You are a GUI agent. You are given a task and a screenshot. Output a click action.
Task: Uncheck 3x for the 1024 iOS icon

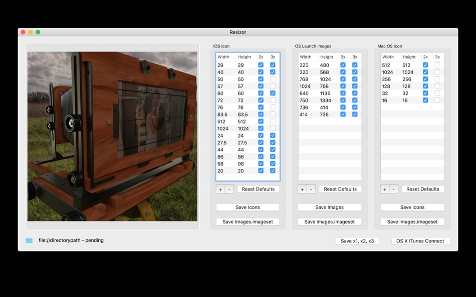273,128
